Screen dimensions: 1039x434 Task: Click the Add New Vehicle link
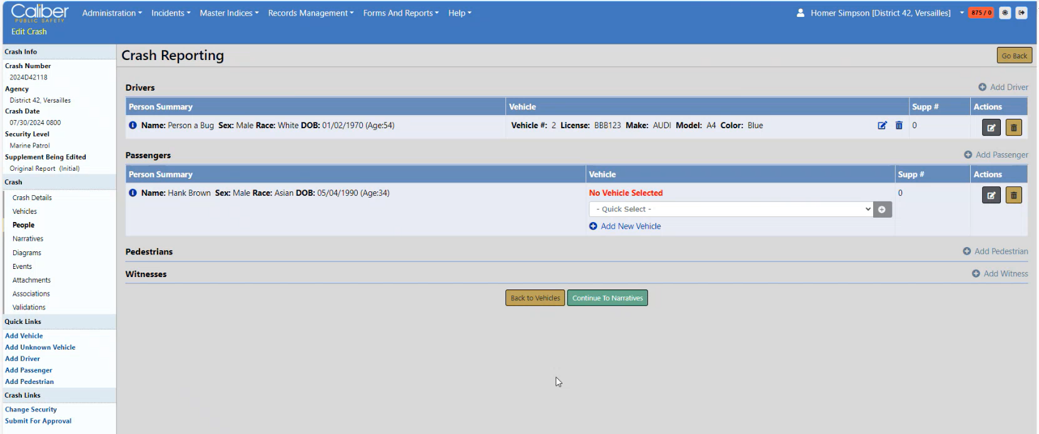630,226
